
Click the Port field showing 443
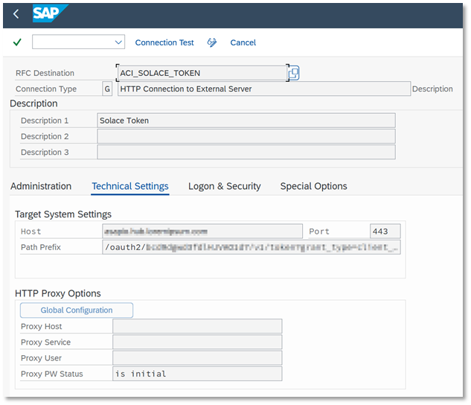tap(385, 232)
